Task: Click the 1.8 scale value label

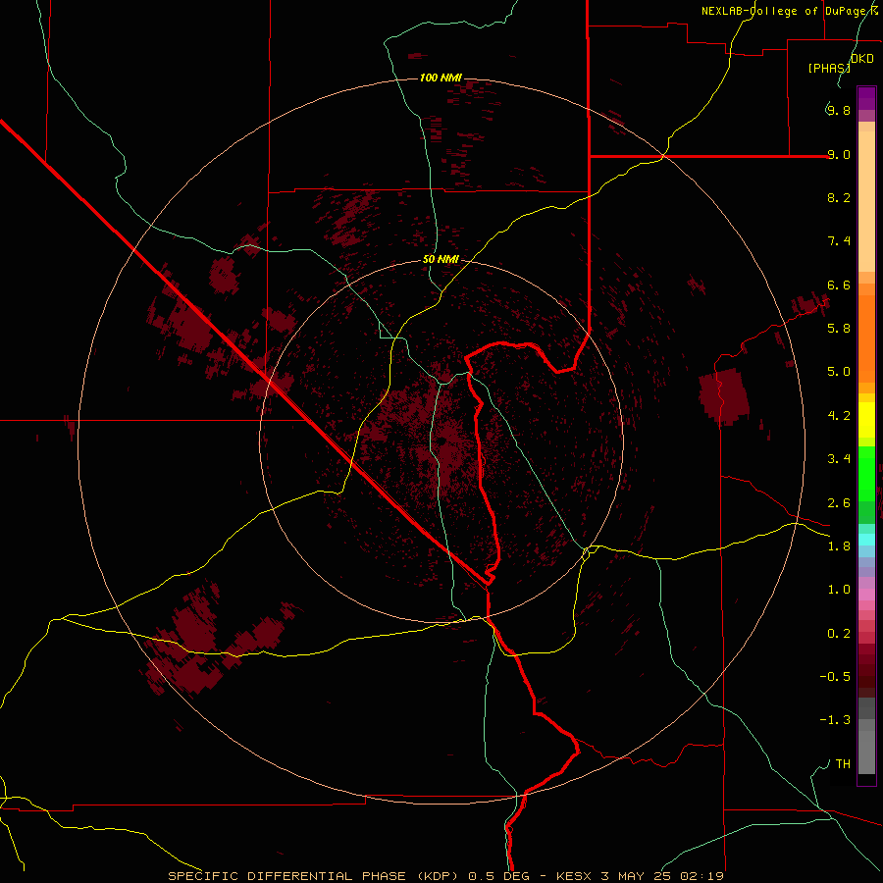Action: pyautogui.click(x=839, y=546)
